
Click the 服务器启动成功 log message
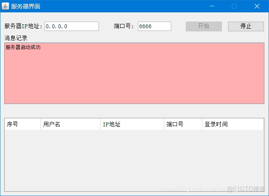(x=23, y=47)
